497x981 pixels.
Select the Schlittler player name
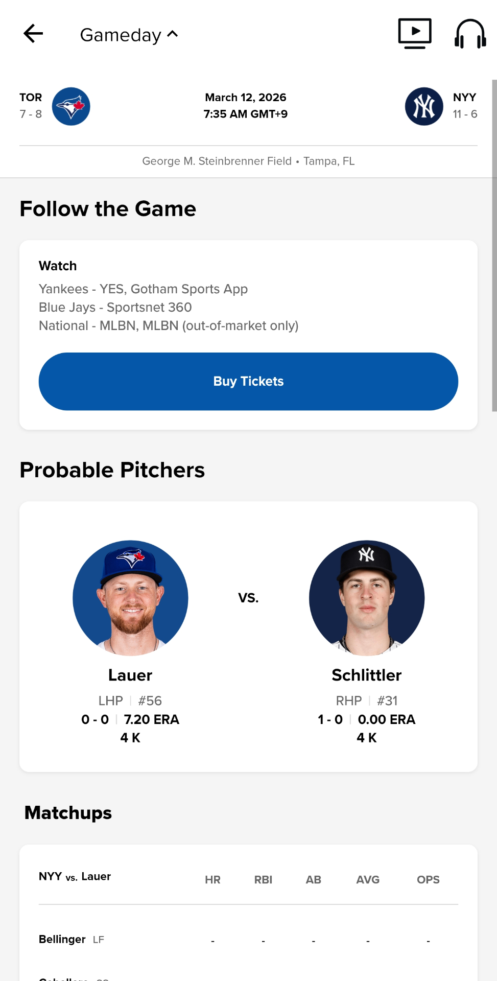pos(367,675)
